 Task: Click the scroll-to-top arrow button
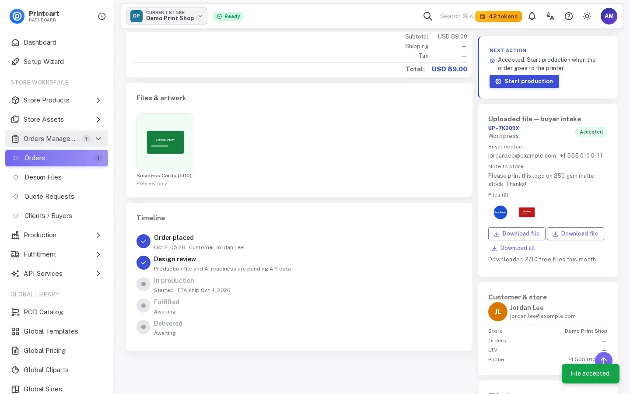[x=604, y=361]
